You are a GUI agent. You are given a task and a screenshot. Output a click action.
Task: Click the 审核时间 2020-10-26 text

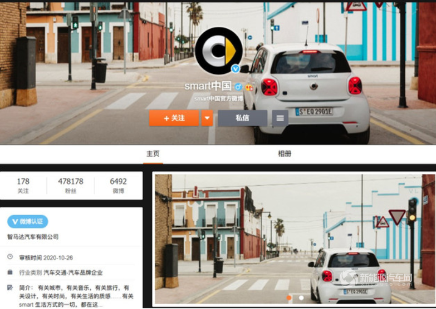click(x=46, y=258)
